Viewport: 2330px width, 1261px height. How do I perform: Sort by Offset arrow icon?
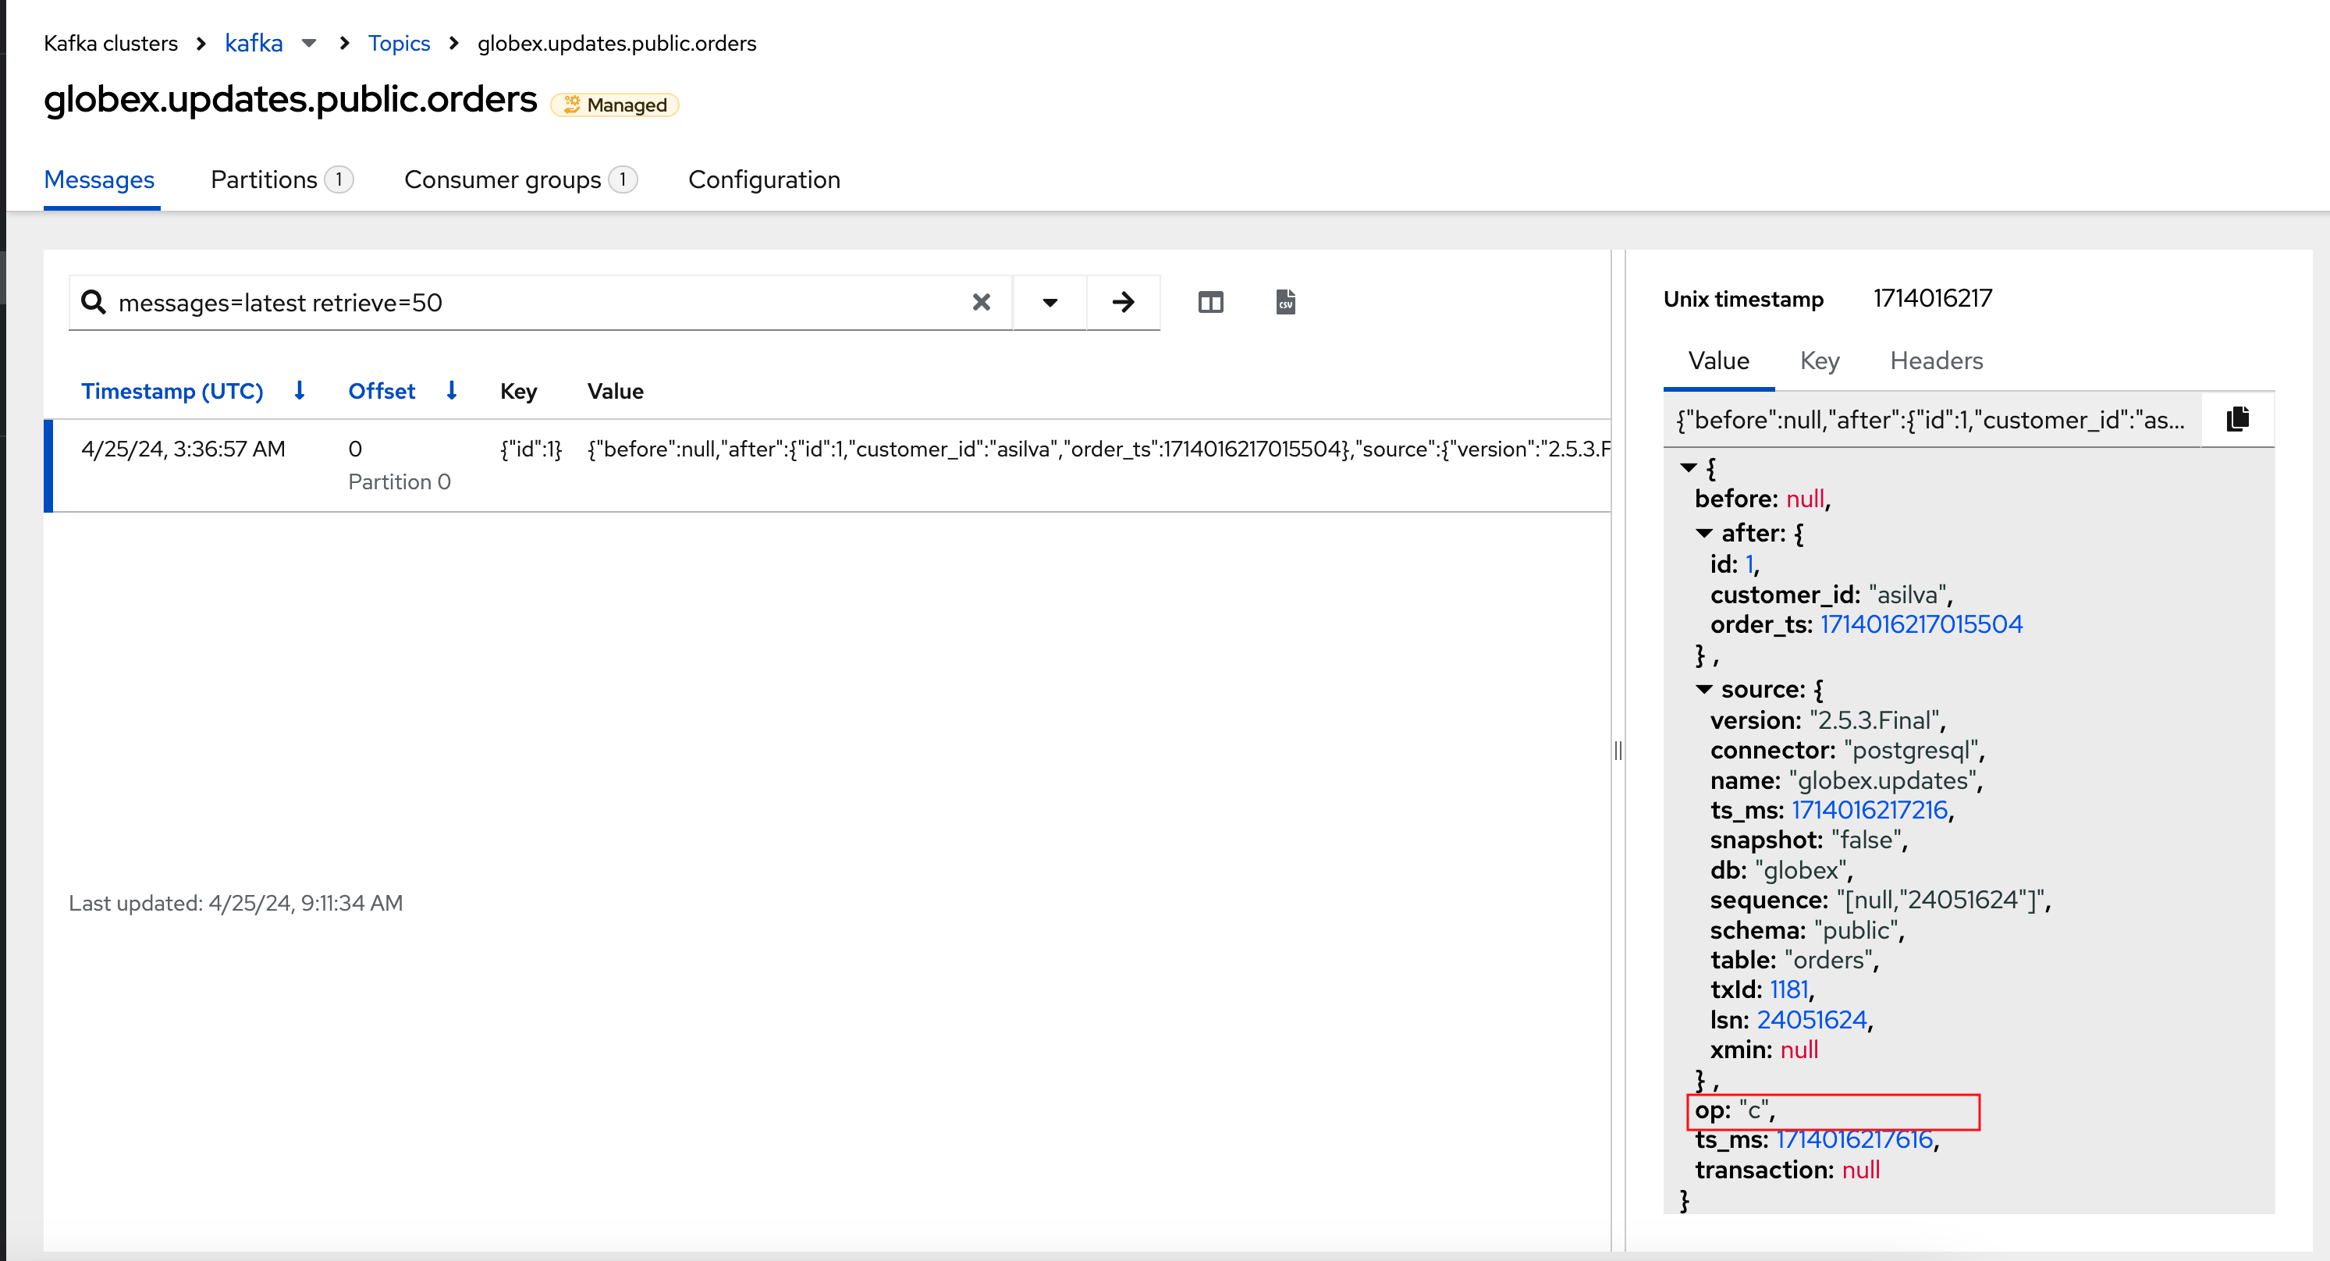coord(451,391)
